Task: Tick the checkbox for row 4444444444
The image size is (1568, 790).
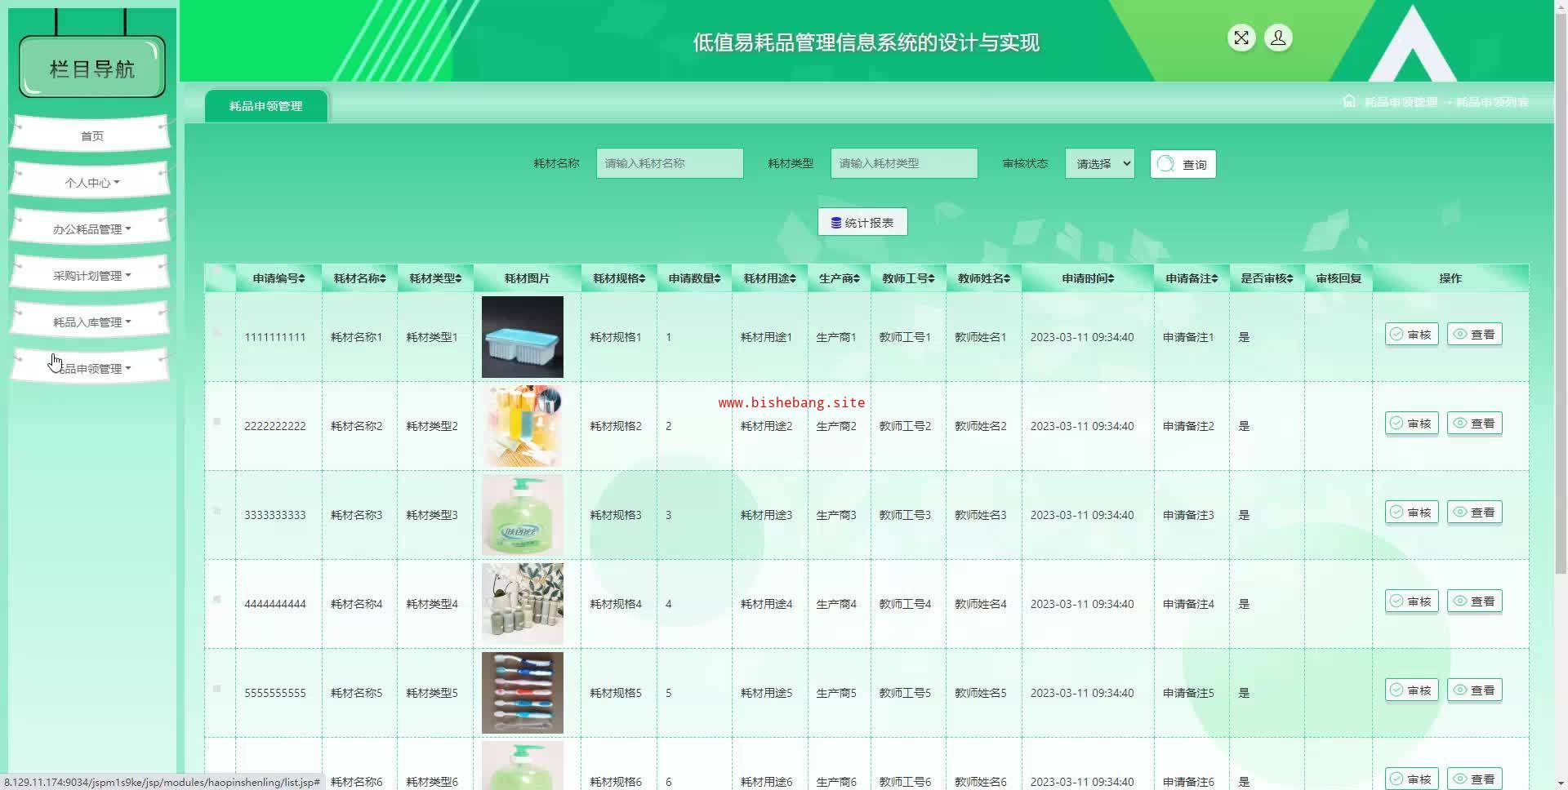Action: click(x=217, y=599)
